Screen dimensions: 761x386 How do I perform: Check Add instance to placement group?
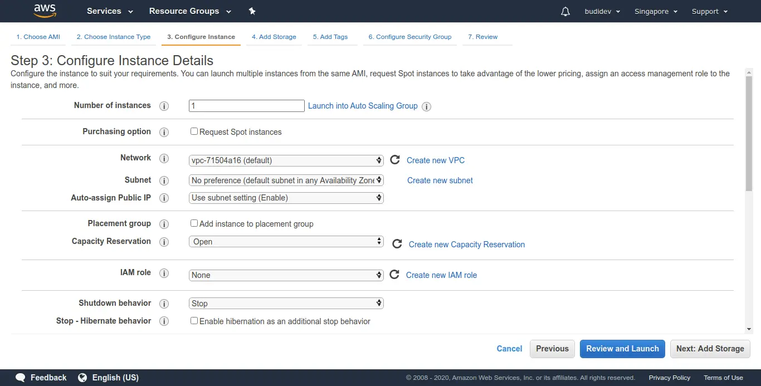(x=194, y=223)
